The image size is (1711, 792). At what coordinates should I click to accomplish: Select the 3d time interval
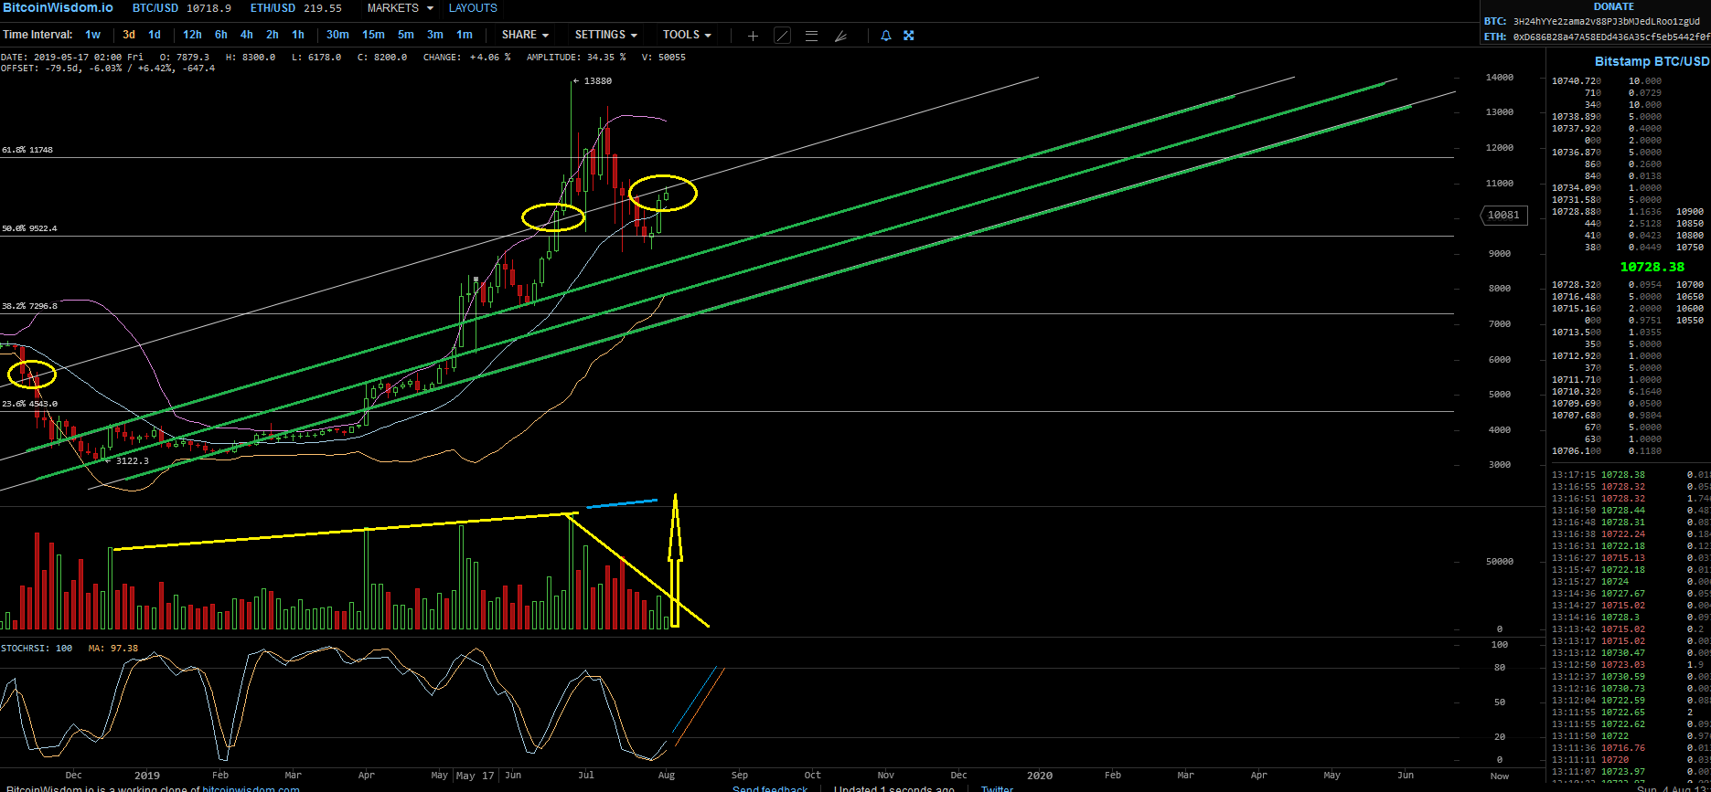129,35
